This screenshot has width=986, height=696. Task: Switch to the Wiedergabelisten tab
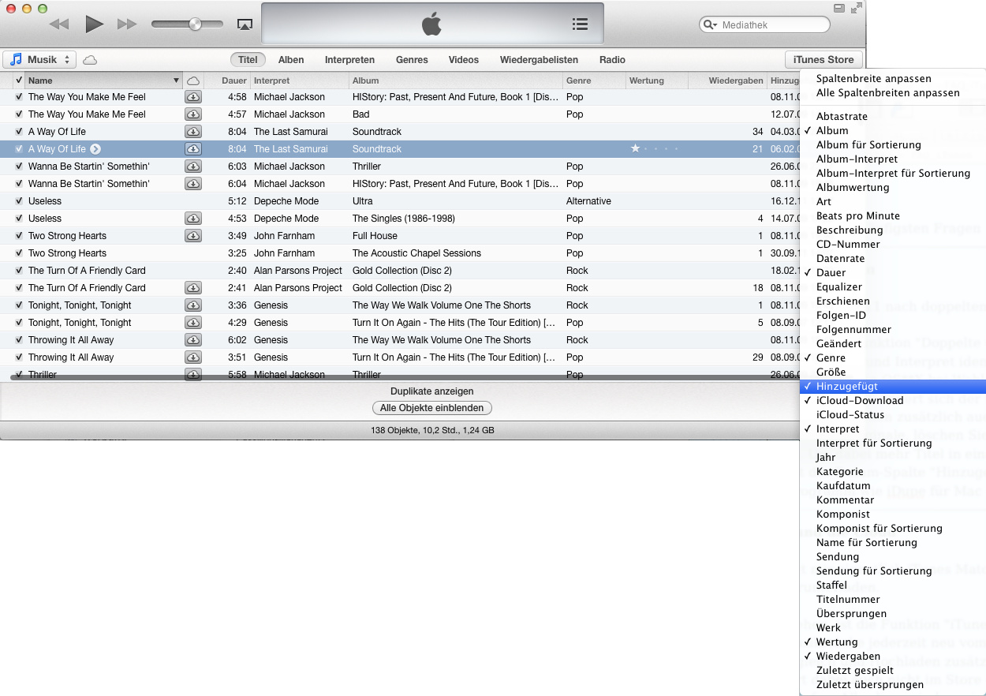[x=539, y=59]
